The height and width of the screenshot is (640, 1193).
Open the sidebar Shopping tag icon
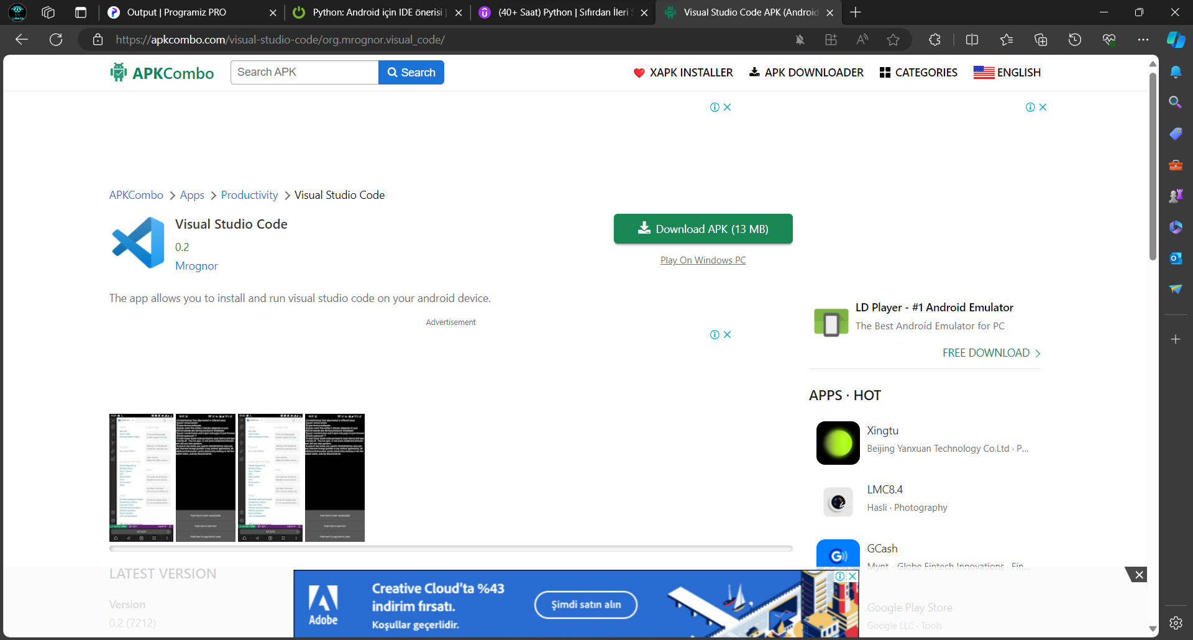point(1176,134)
